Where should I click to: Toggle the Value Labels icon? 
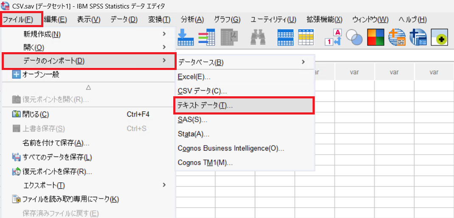pos(334,37)
